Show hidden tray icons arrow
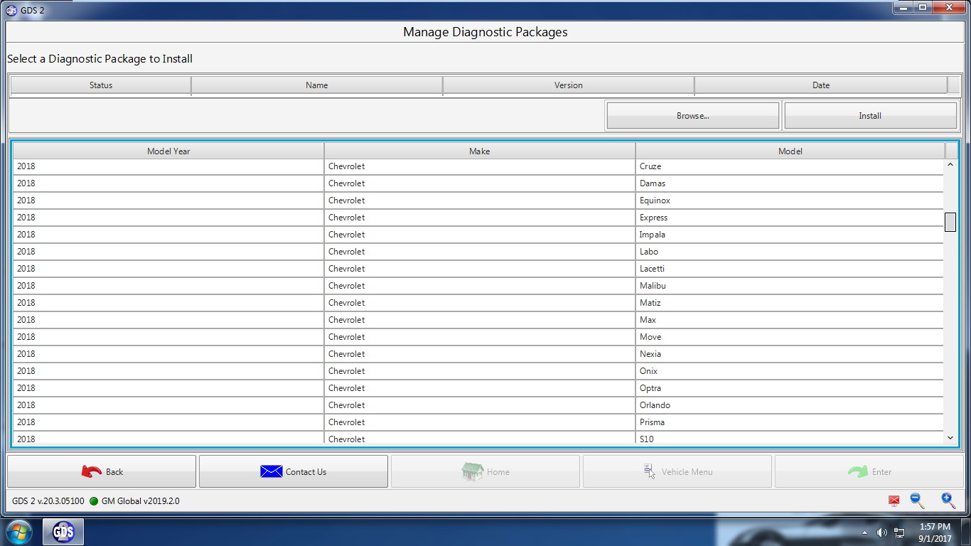This screenshot has width=971, height=546. (864, 532)
